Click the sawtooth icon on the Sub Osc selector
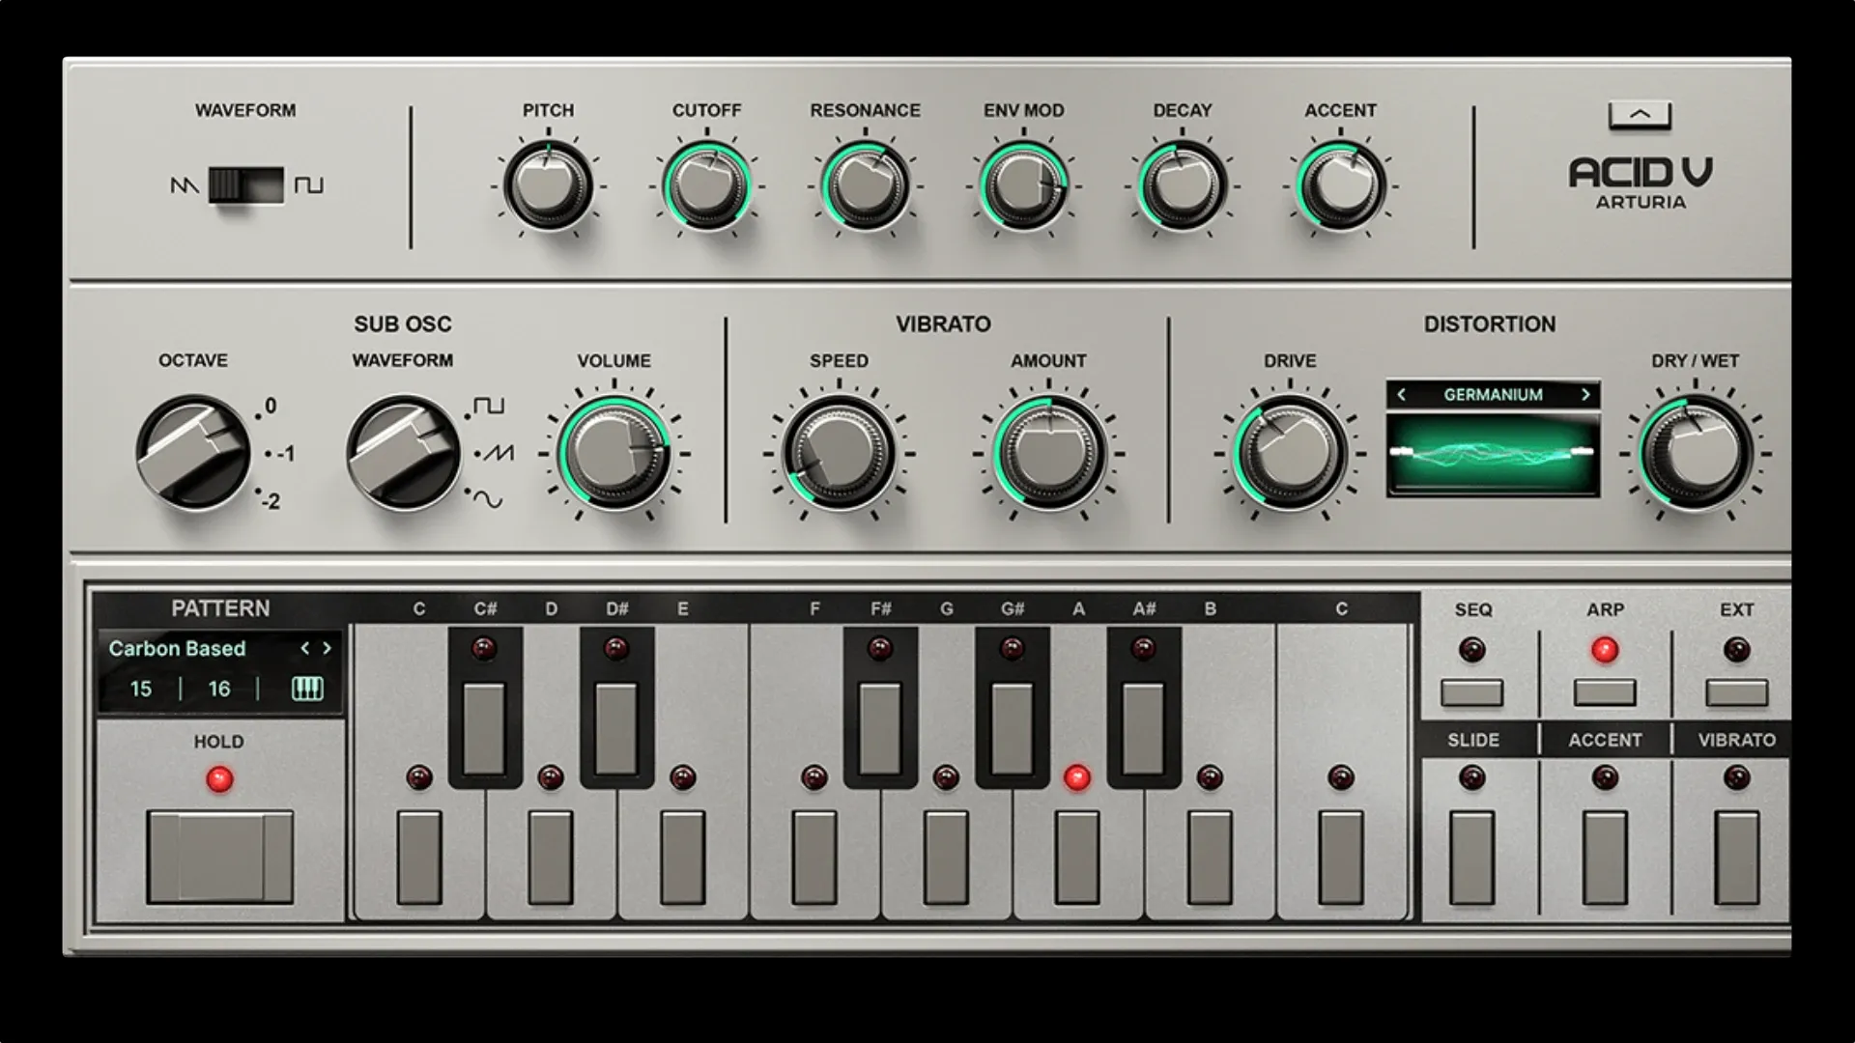1855x1043 pixels. [499, 451]
